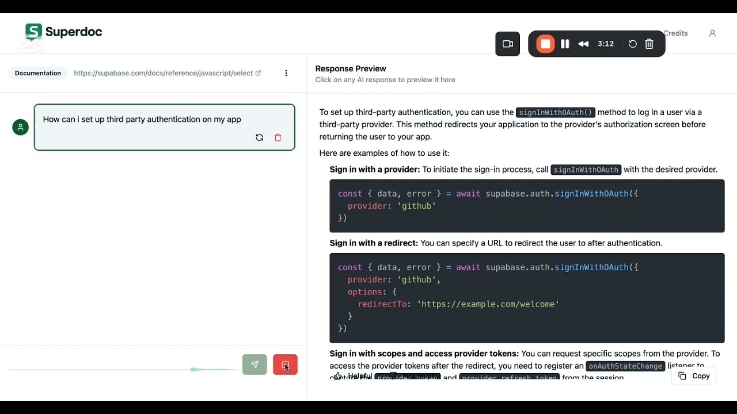Click the Superdoc logo
This screenshot has width=737, height=414.
[x=63, y=32]
